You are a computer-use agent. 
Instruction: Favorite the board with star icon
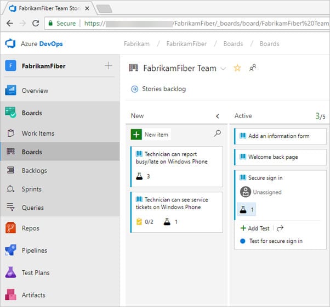coord(237,68)
